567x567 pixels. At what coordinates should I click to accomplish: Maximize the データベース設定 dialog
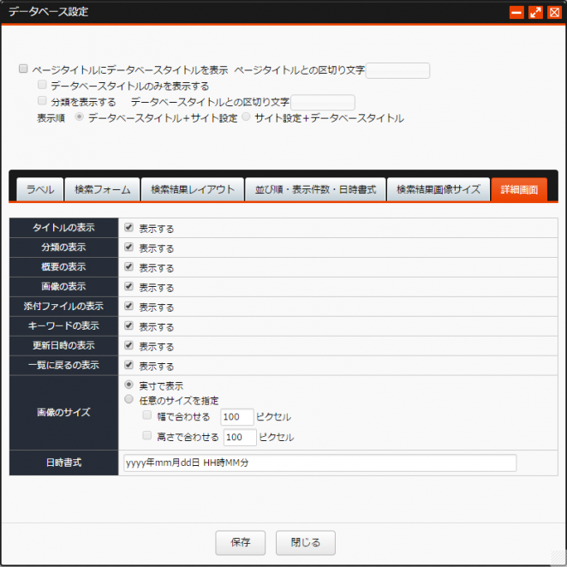pos(535,12)
